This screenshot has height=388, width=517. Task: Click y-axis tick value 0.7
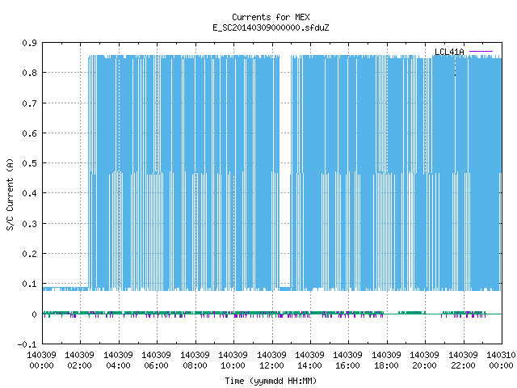coord(29,103)
